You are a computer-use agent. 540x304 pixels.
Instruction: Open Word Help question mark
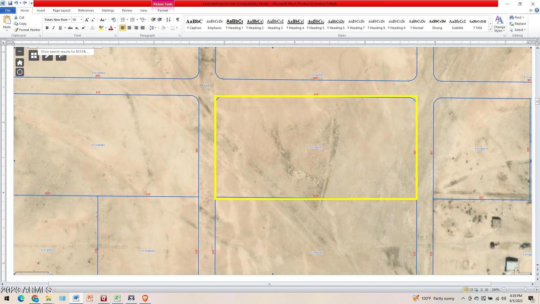point(537,11)
